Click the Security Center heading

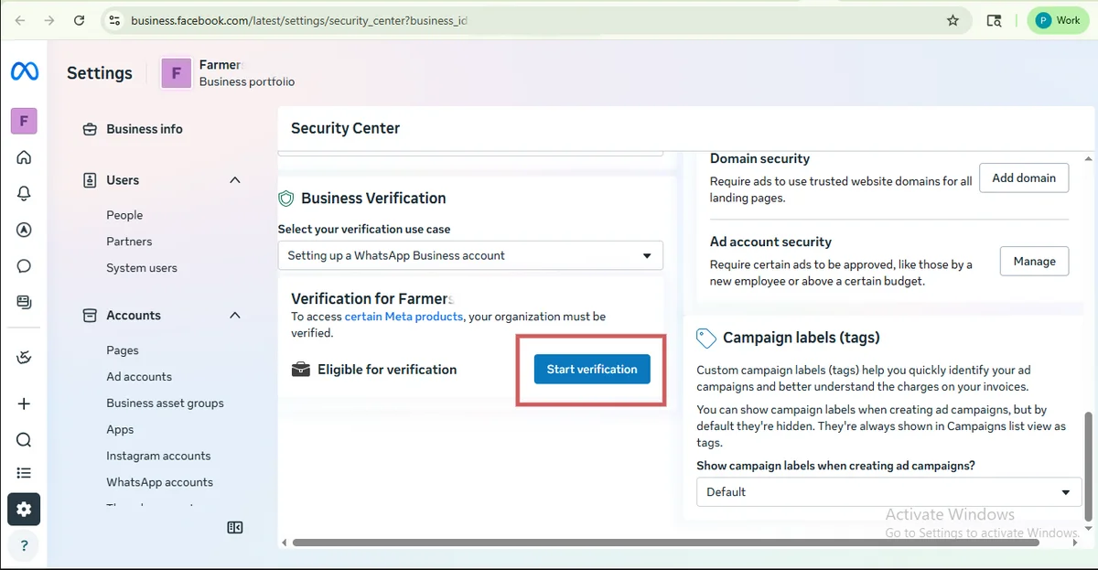click(x=345, y=128)
